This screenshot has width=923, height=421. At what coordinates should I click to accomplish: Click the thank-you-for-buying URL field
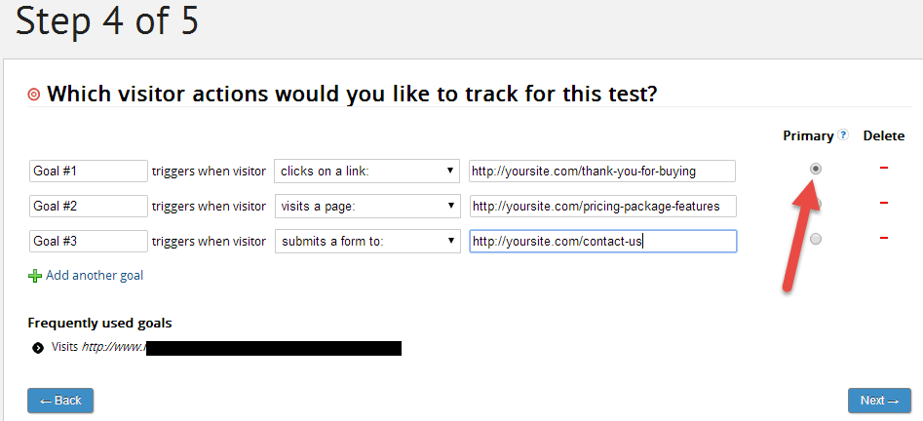[x=601, y=171]
